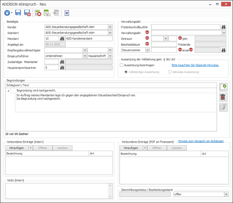
Task: Click red error icon beside Bescheiddatum
Action: point(147,44)
